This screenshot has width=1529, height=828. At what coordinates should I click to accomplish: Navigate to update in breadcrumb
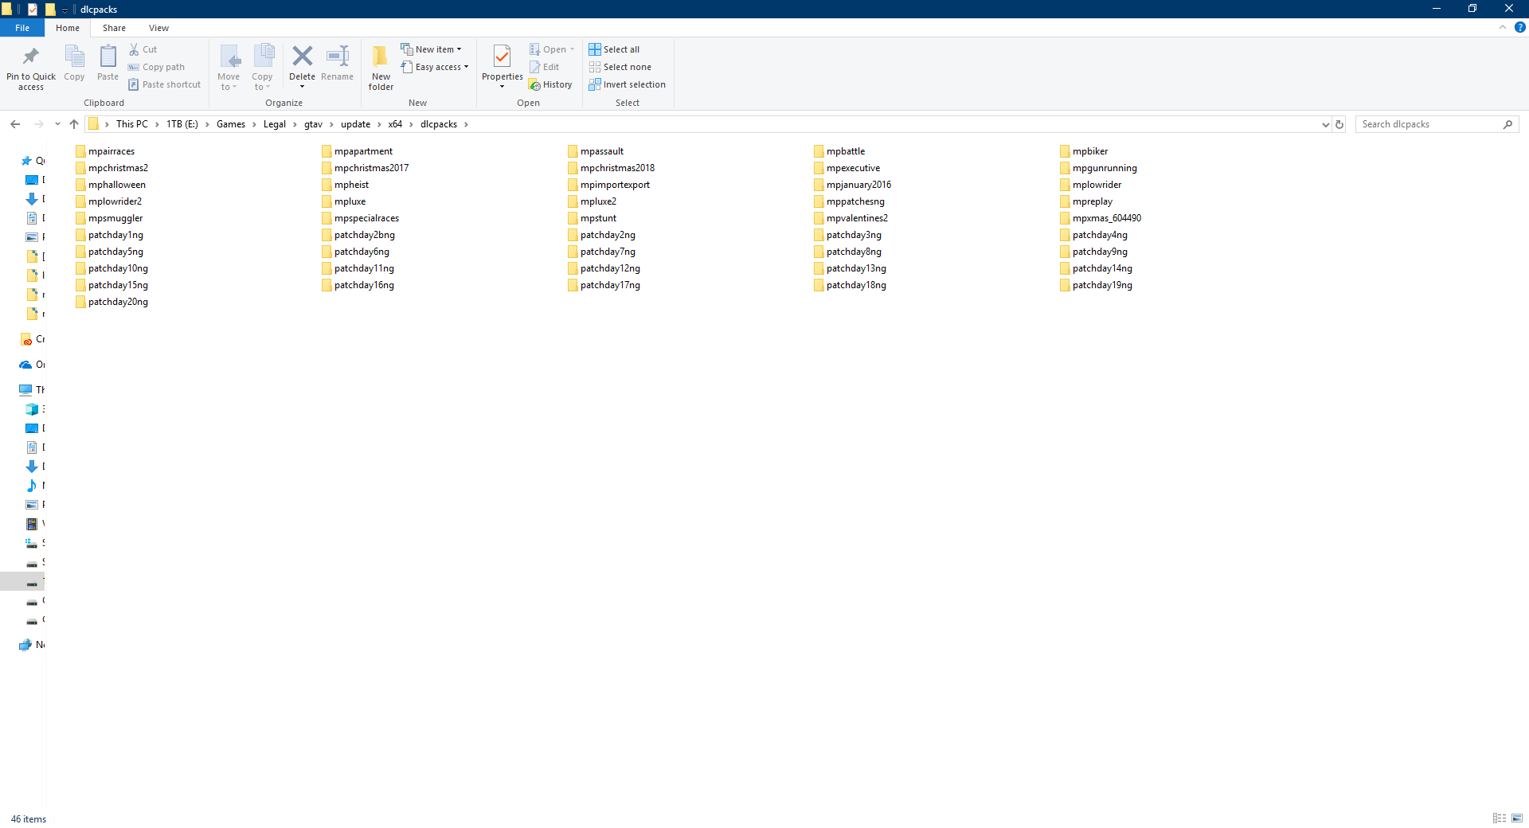point(355,124)
